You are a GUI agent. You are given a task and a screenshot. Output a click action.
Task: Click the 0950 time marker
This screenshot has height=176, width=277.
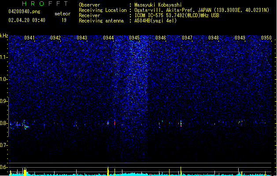click(266, 38)
